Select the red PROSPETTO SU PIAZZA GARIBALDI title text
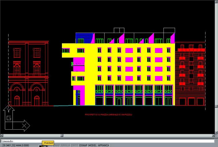The height and width of the screenshot is (147, 218). (x=108, y=115)
